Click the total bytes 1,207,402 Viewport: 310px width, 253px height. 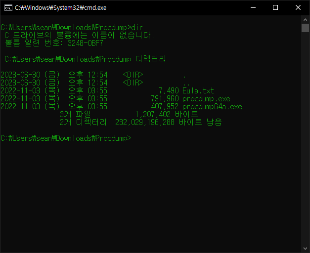(153, 115)
